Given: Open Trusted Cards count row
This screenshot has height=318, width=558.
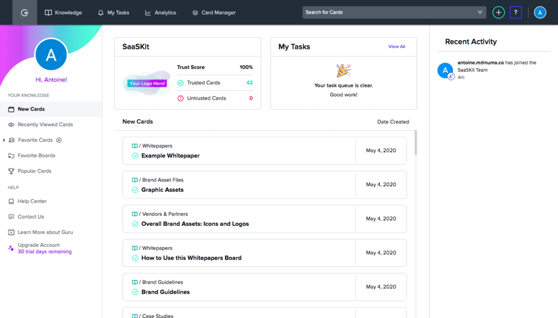Looking at the screenshot, I should point(215,83).
